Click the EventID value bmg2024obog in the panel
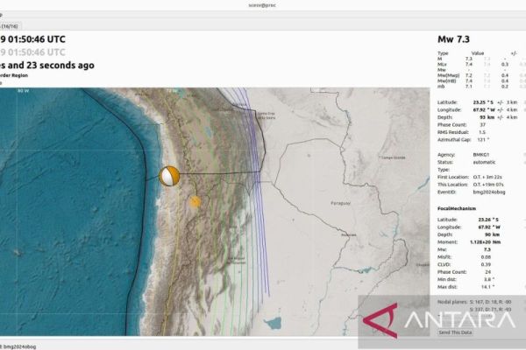This screenshot has height=350, width=526. [x=489, y=192]
